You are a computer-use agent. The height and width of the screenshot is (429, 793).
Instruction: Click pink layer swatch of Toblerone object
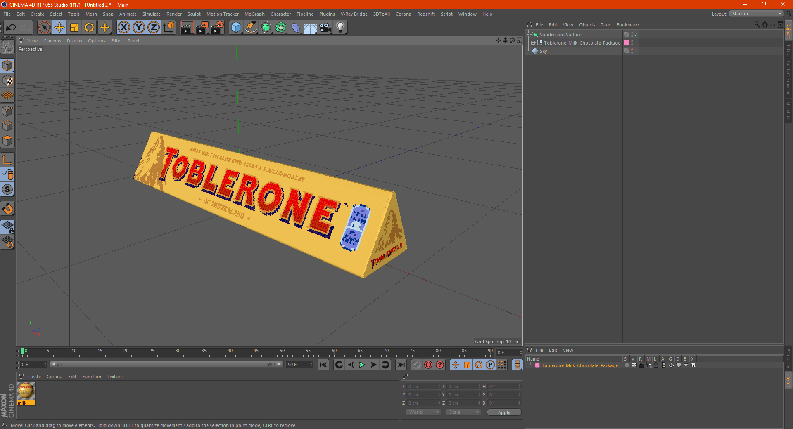627,43
